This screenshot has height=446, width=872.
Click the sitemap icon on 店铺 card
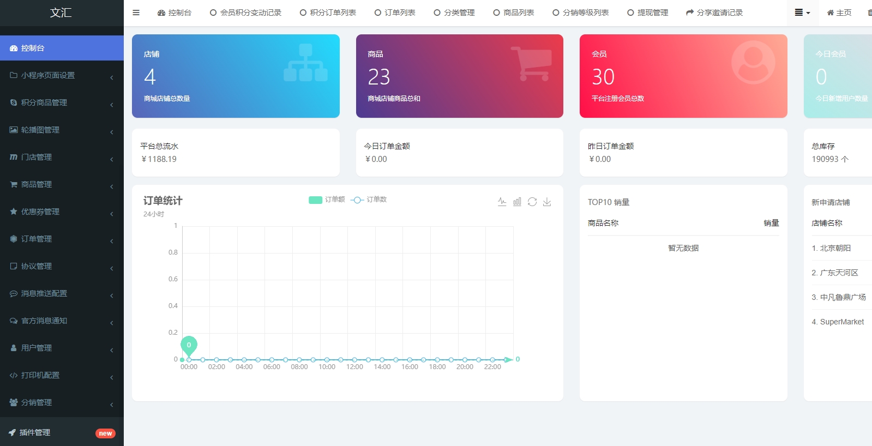coord(305,63)
